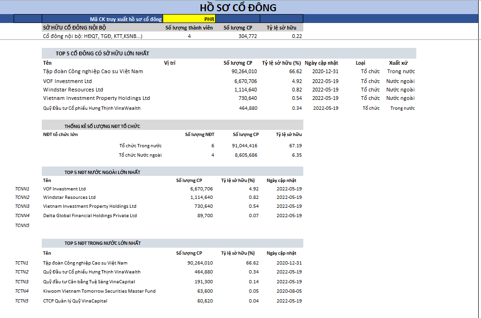Click the 'Mã CK truy xuất hồ sơ cổ đông' label

click(126, 19)
